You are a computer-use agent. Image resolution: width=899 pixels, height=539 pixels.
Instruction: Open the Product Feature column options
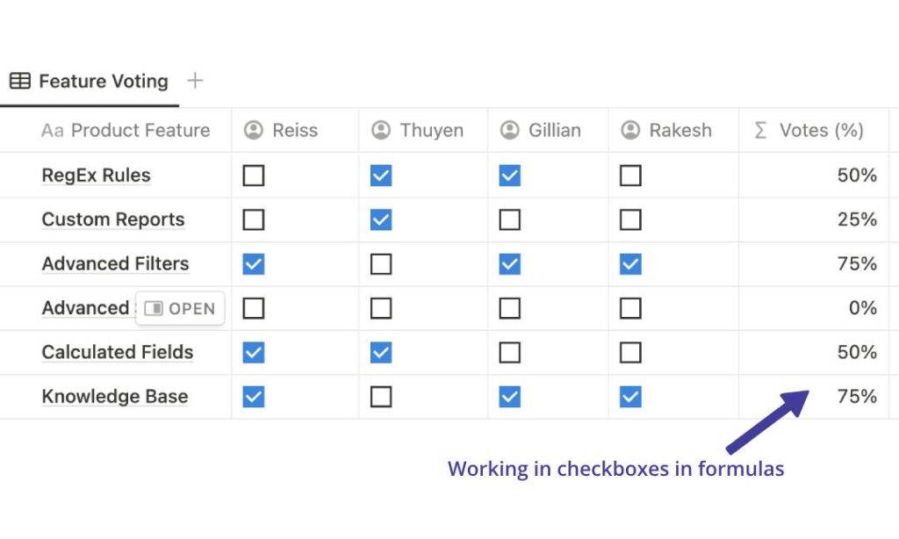click(x=126, y=130)
